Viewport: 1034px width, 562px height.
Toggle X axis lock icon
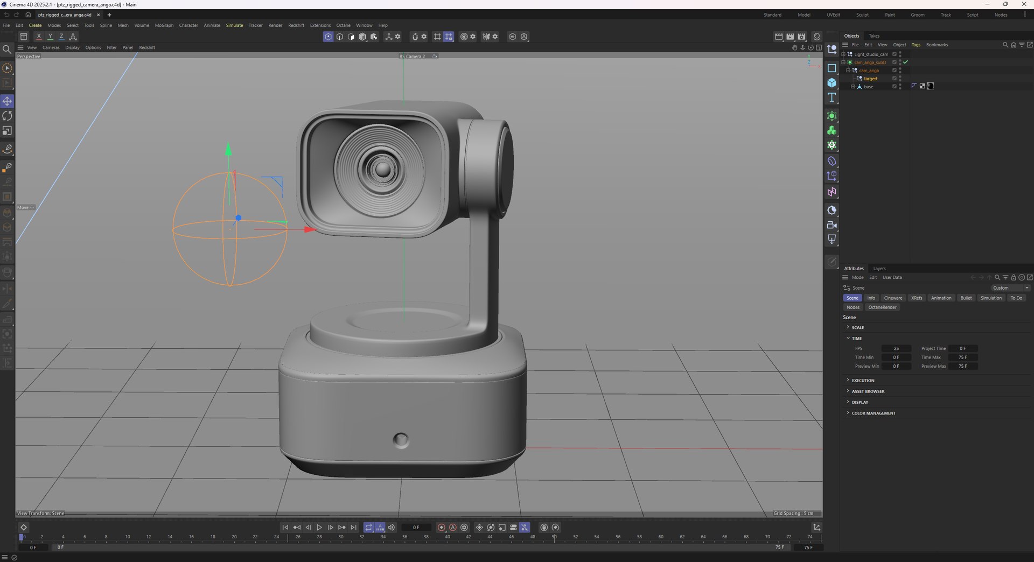tap(39, 37)
